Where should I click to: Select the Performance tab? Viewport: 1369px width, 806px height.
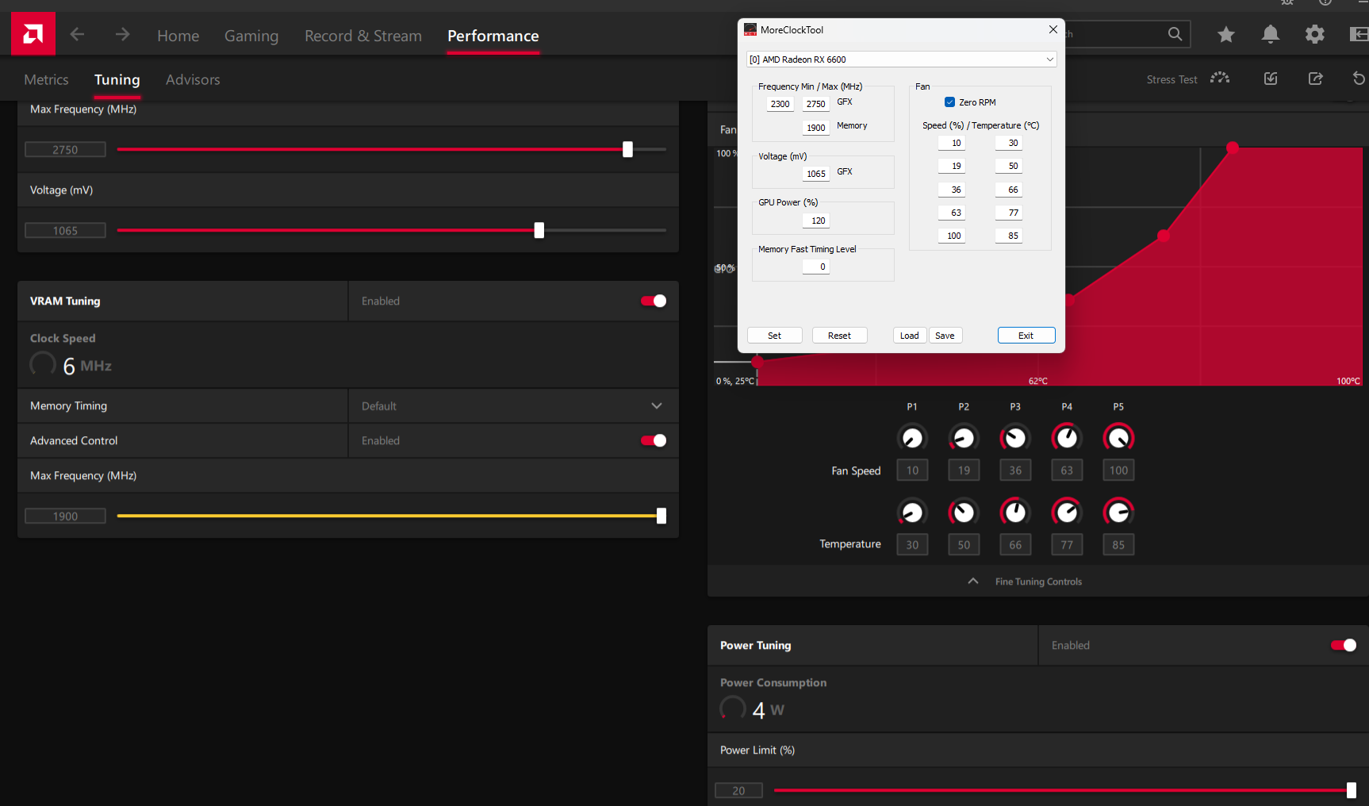[x=493, y=36]
